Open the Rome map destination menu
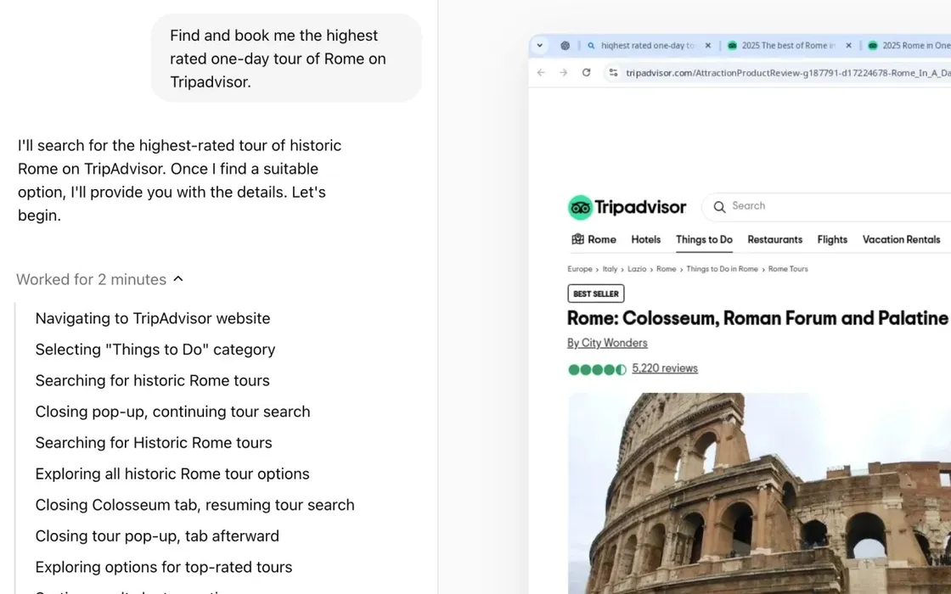Image resolution: width=951 pixels, height=594 pixels. pyautogui.click(x=594, y=239)
